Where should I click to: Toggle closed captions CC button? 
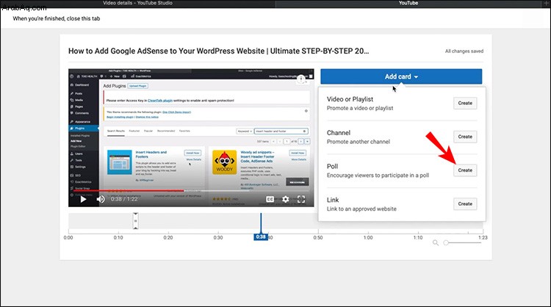(x=270, y=199)
